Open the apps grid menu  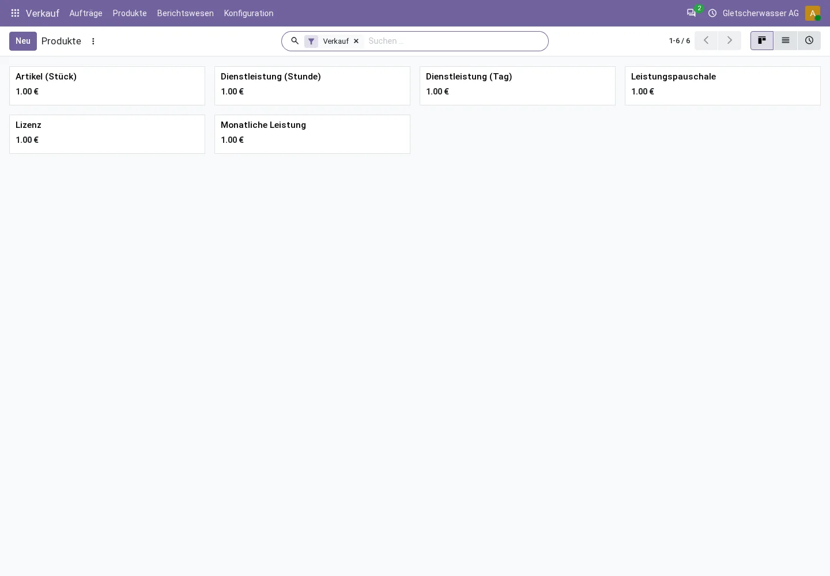pyautogui.click(x=15, y=13)
